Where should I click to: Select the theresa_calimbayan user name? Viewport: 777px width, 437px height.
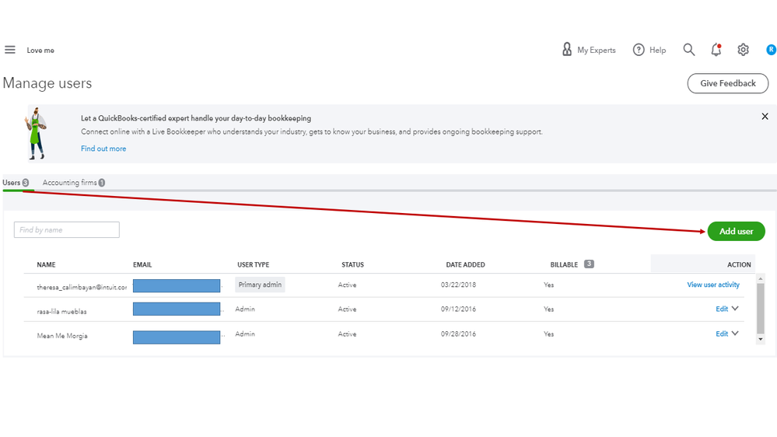[x=82, y=287]
